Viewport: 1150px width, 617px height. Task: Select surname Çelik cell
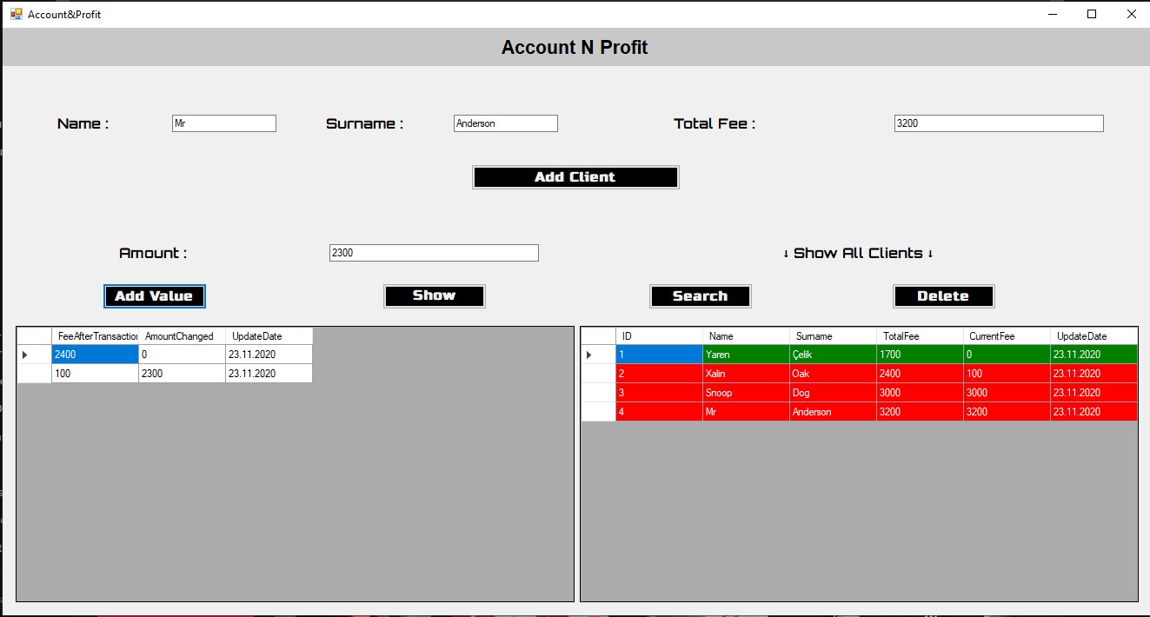tap(833, 355)
